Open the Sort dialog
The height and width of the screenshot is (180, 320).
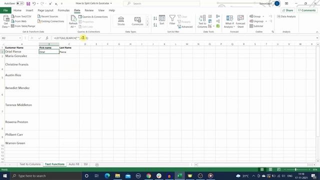pyautogui.click(x=162, y=20)
